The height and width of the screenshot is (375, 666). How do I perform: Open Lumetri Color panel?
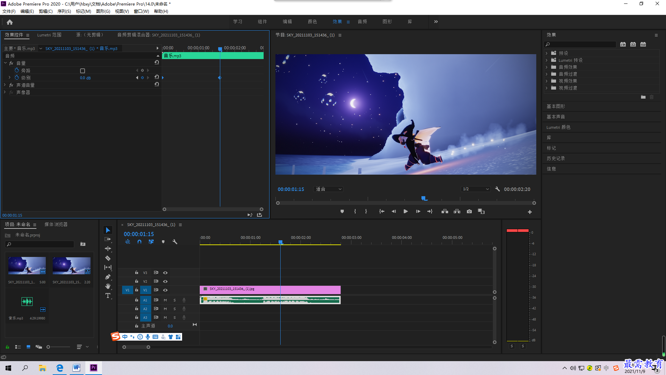pyautogui.click(x=558, y=127)
